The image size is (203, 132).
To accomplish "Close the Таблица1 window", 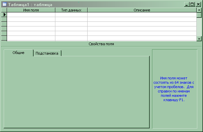I will (198, 5).
